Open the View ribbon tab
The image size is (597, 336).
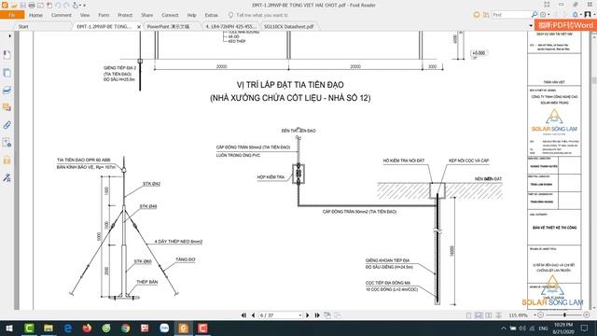[x=85, y=15]
